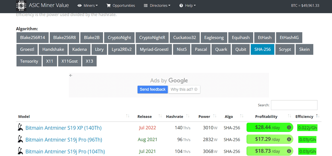Click the 0.022j/Gh efficiency value
The width and height of the screenshot is (332, 156).
click(x=307, y=128)
